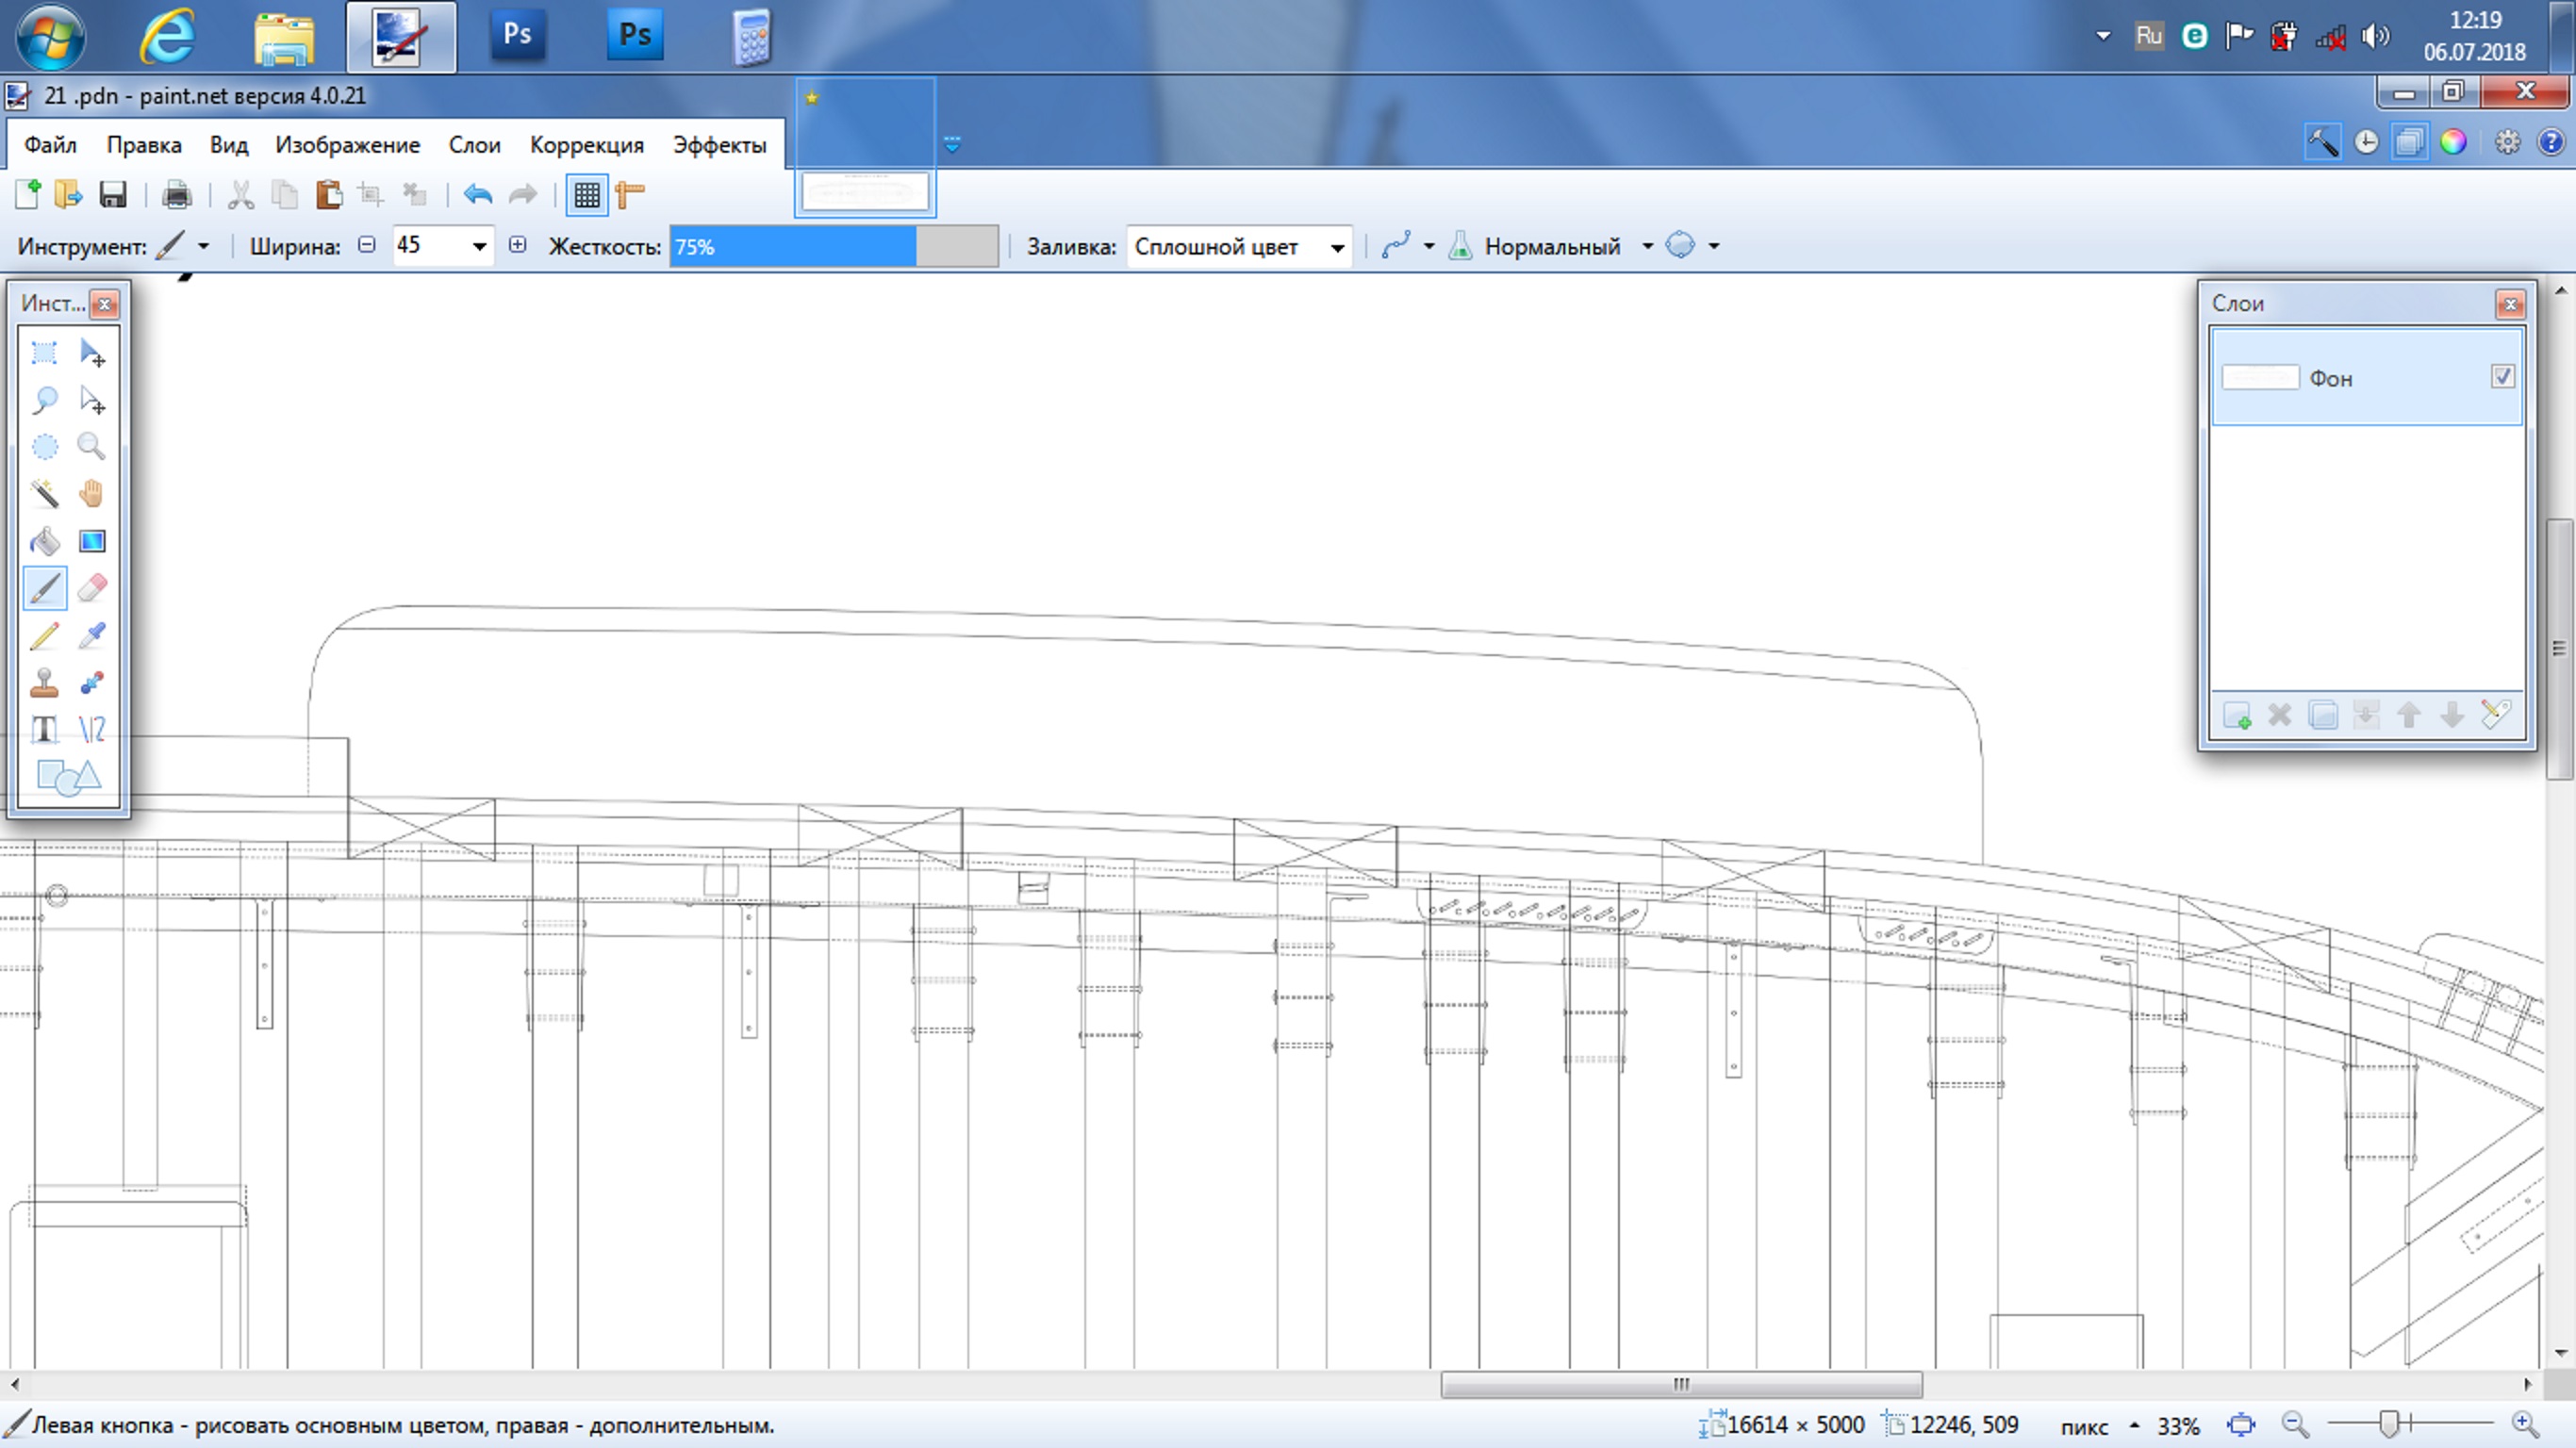Select the Zoom magnifier tool
The height and width of the screenshot is (1448, 2576).
pos(92,446)
